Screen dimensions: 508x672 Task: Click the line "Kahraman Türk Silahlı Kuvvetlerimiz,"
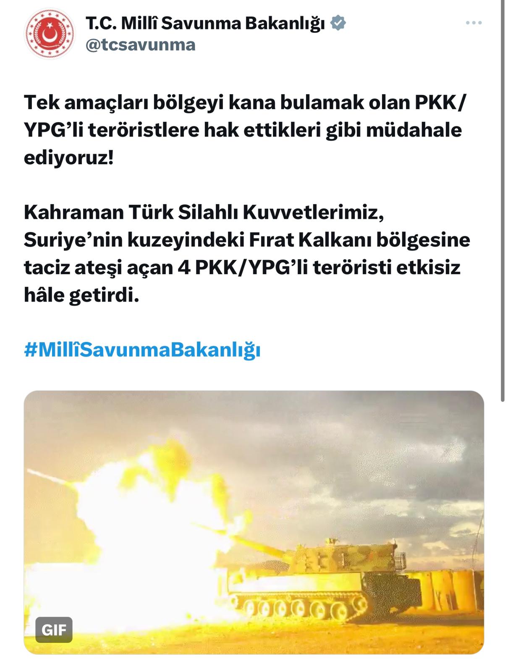[204, 213]
